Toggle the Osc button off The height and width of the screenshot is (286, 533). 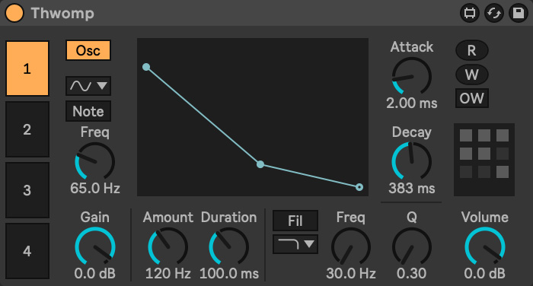pyautogui.click(x=88, y=51)
